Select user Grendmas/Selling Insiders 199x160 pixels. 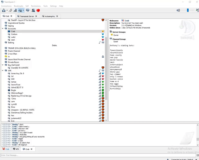[x=22, y=113]
